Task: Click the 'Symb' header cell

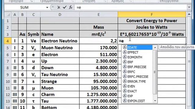Action: [34, 34]
